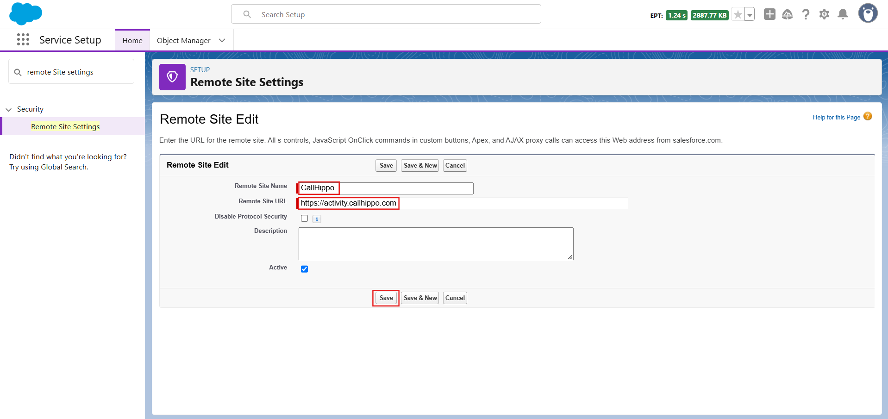888x419 pixels.
Task: Click the Quick Find search icon in sidebar
Action: pos(18,72)
